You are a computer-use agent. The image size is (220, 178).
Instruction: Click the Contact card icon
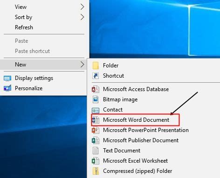[x=96, y=110]
